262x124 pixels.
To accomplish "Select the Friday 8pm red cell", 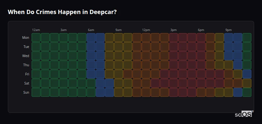I will [219, 74].
